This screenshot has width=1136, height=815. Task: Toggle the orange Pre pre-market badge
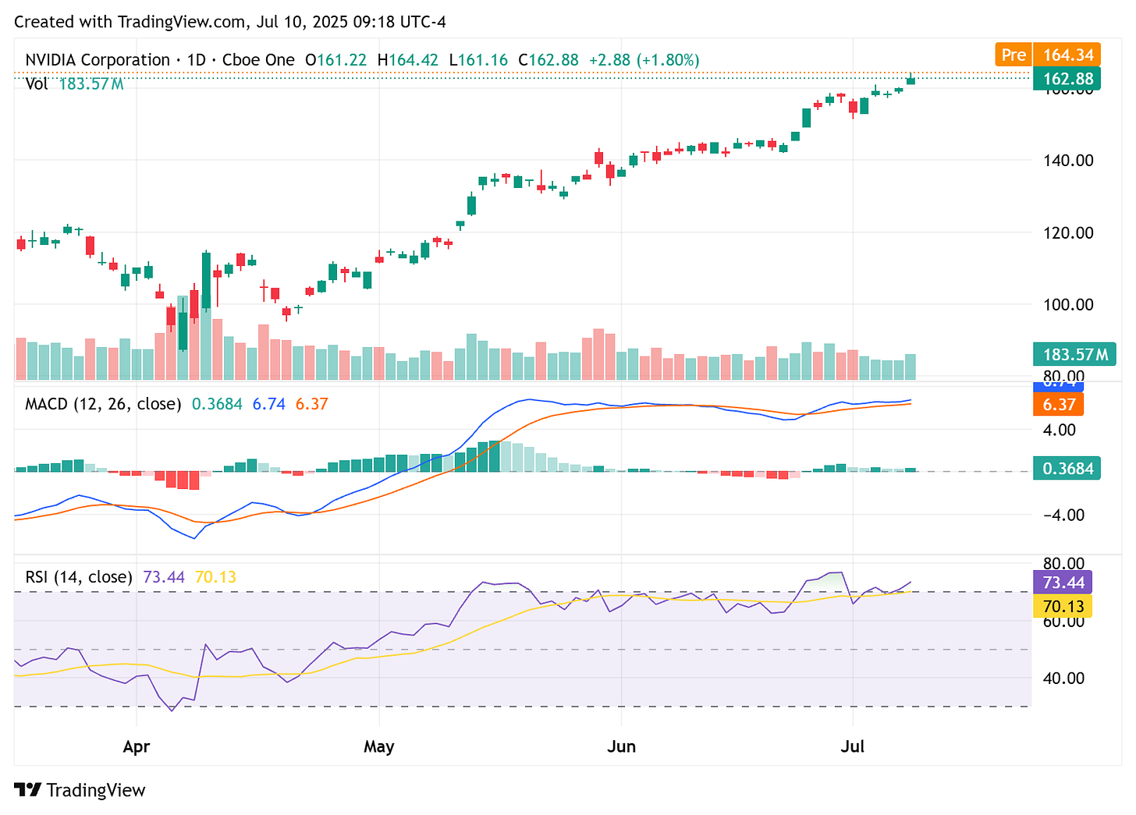tap(1013, 55)
